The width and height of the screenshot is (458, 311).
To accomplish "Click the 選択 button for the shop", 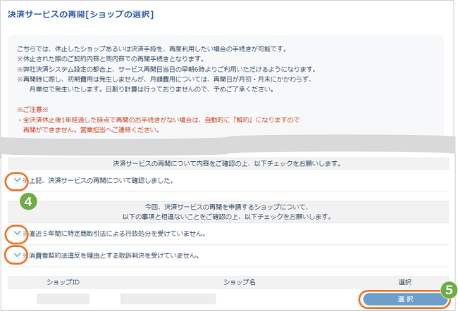I will 405,299.
